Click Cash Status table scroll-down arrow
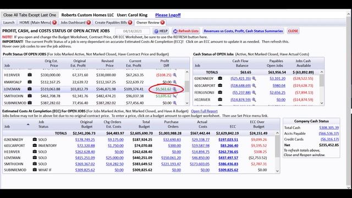352x198 pixels. 322,103
